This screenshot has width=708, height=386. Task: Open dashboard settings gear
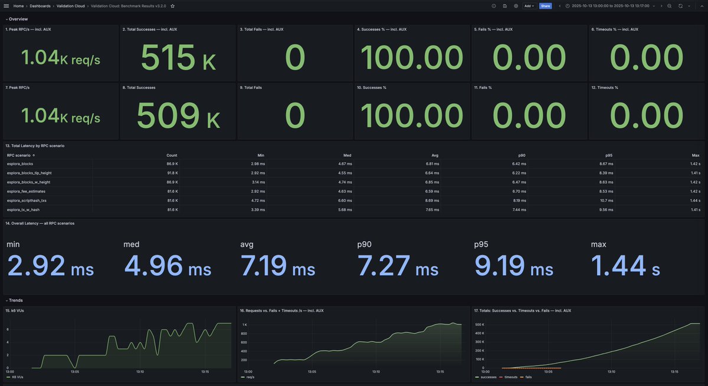pos(516,6)
